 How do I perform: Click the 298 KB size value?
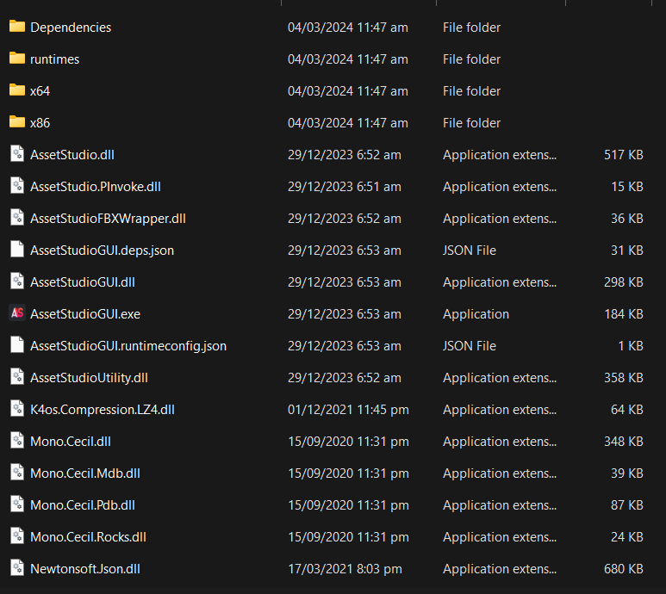(624, 282)
